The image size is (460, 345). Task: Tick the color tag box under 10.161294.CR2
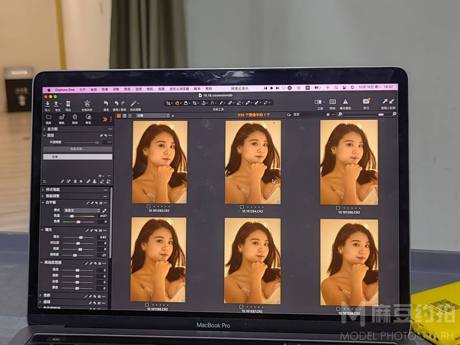tap(242, 207)
